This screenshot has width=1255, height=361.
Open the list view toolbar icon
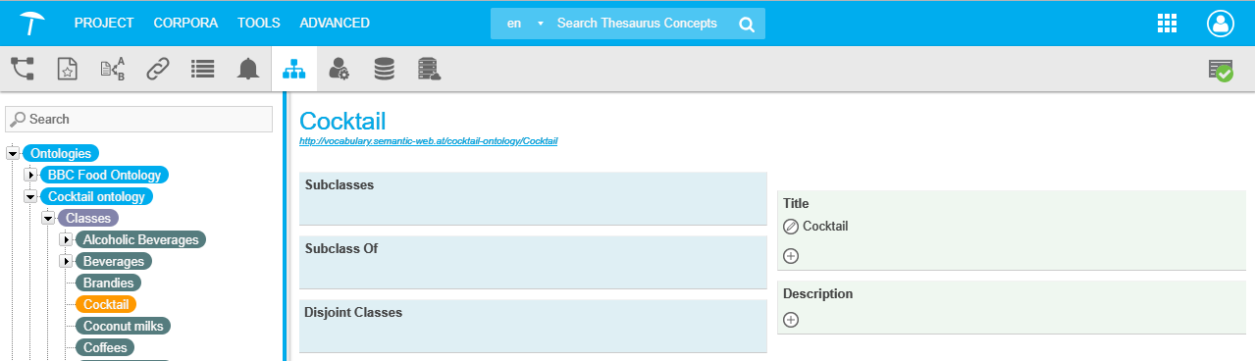point(203,69)
